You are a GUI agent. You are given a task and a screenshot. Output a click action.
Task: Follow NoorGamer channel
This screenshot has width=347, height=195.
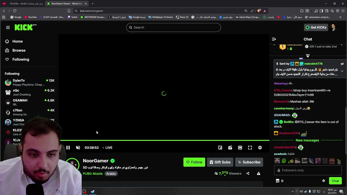pyautogui.click(x=194, y=162)
